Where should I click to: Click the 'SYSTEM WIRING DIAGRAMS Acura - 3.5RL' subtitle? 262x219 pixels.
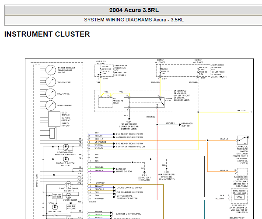134,20
